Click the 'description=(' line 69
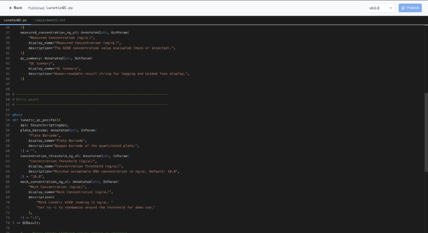Viewport: 428px width, 233px height. click(42, 197)
